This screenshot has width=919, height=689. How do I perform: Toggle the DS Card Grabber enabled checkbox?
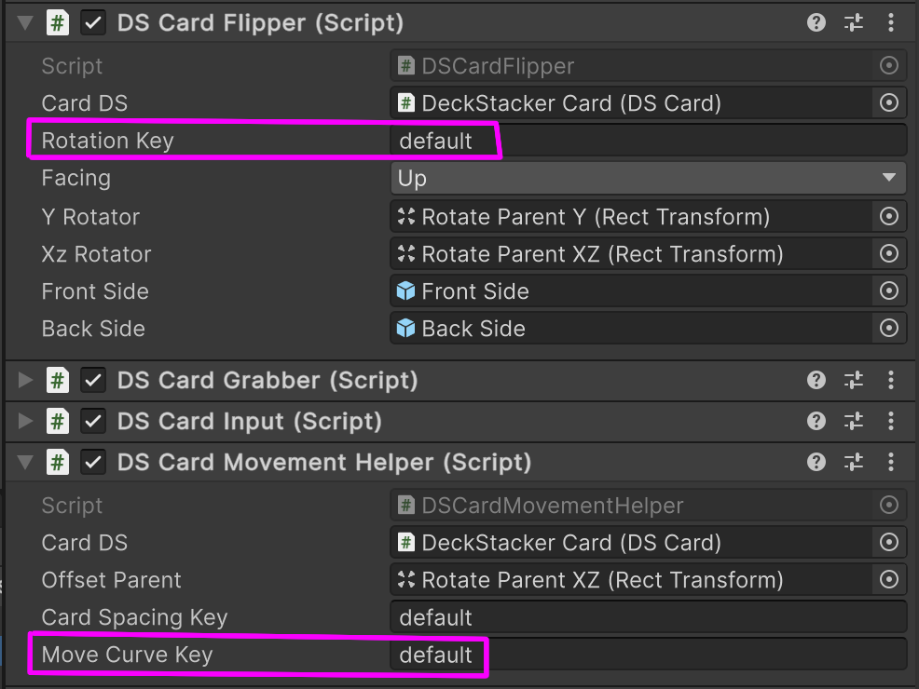tap(93, 381)
